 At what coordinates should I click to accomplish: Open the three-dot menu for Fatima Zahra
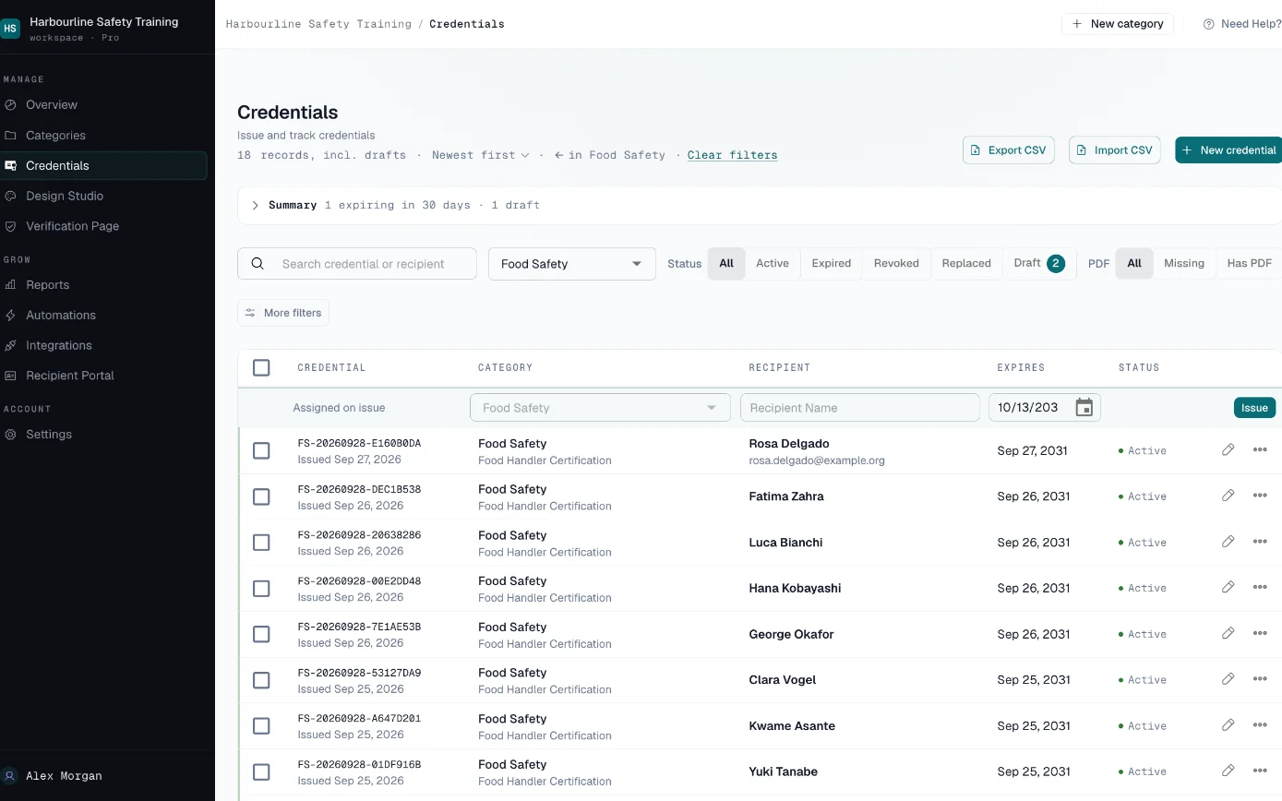pyautogui.click(x=1260, y=496)
